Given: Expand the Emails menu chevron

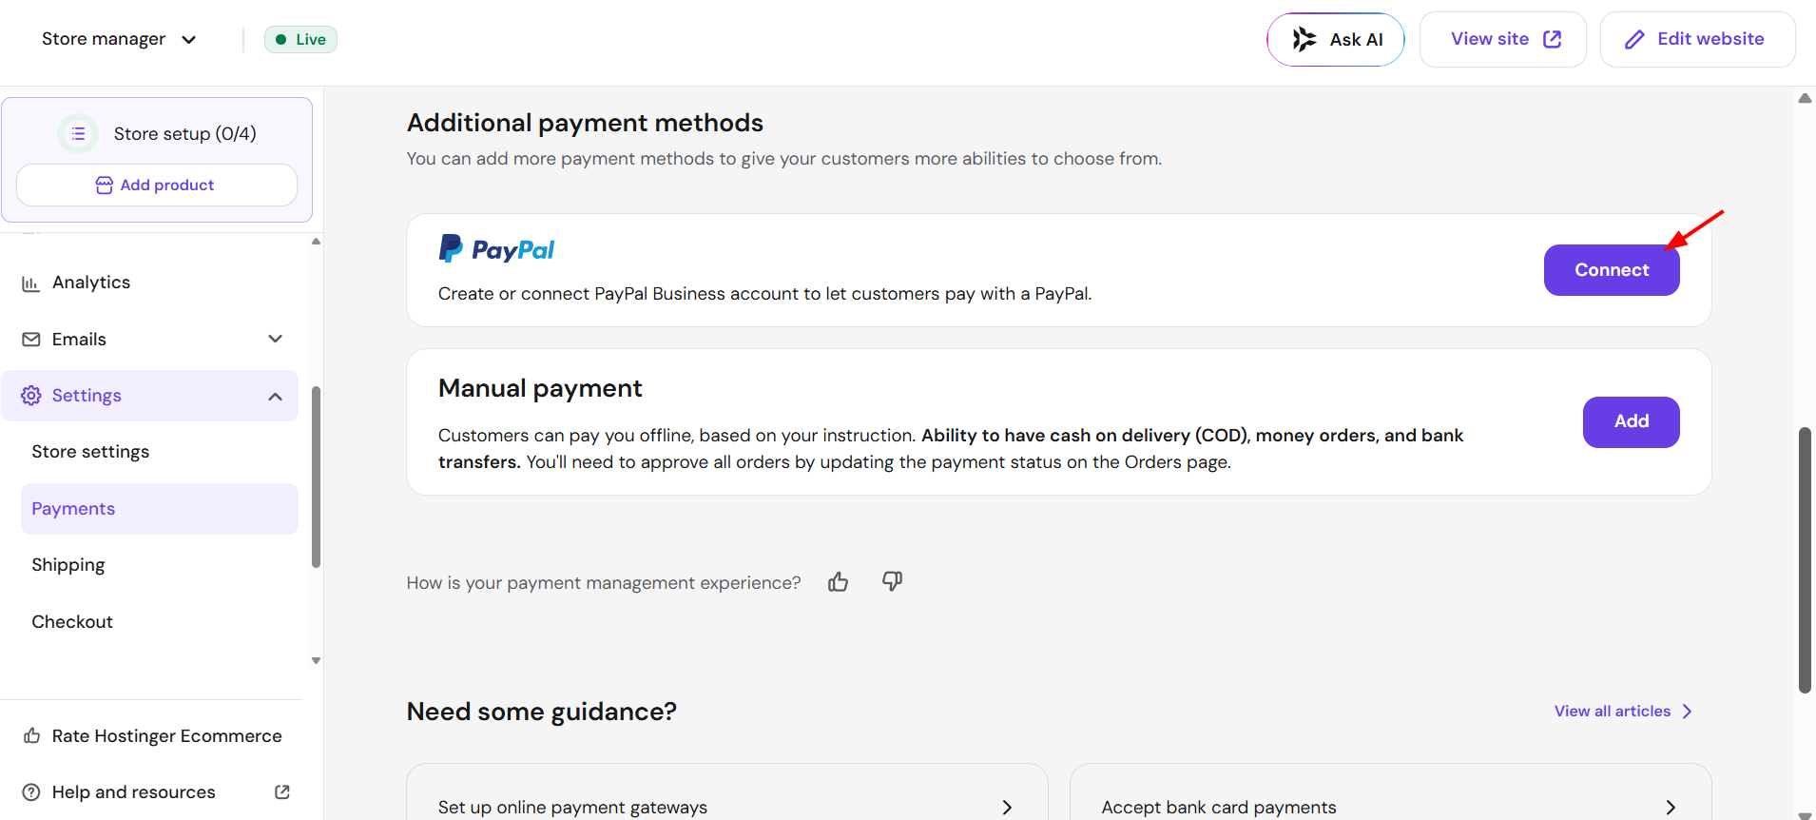Looking at the screenshot, I should coord(275,339).
